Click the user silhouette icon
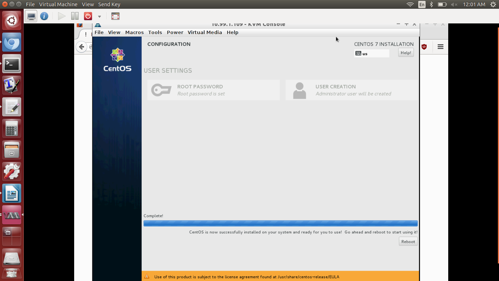Screen dimensions: 499x281 pyautogui.click(x=300, y=90)
